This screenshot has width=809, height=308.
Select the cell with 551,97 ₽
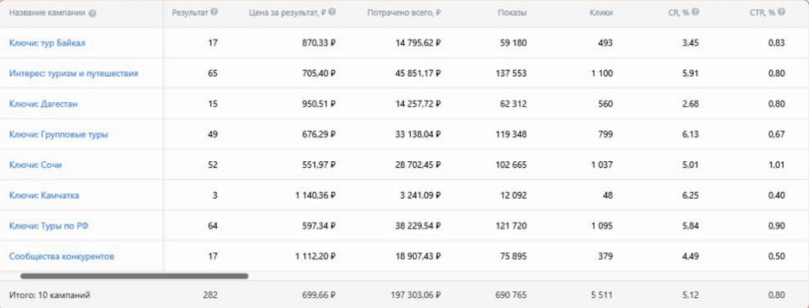[x=319, y=165]
